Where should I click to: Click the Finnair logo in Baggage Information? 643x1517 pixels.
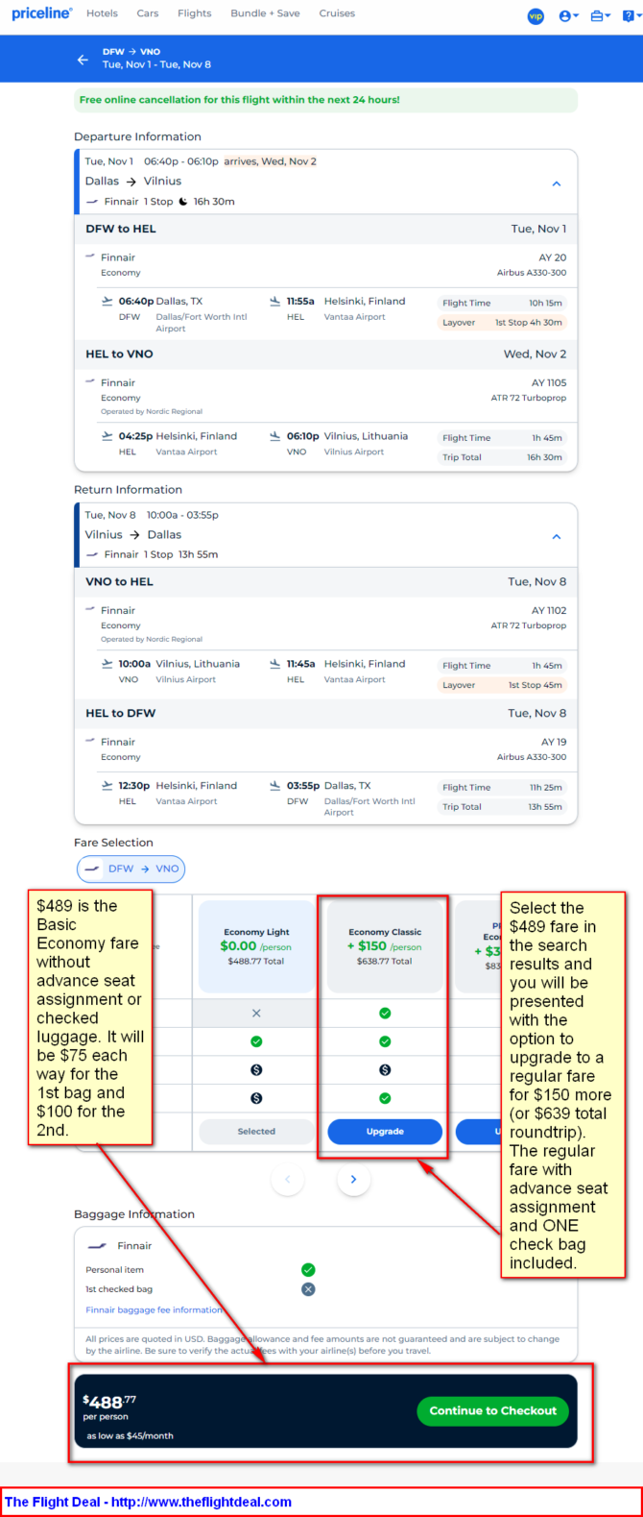click(97, 1245)
